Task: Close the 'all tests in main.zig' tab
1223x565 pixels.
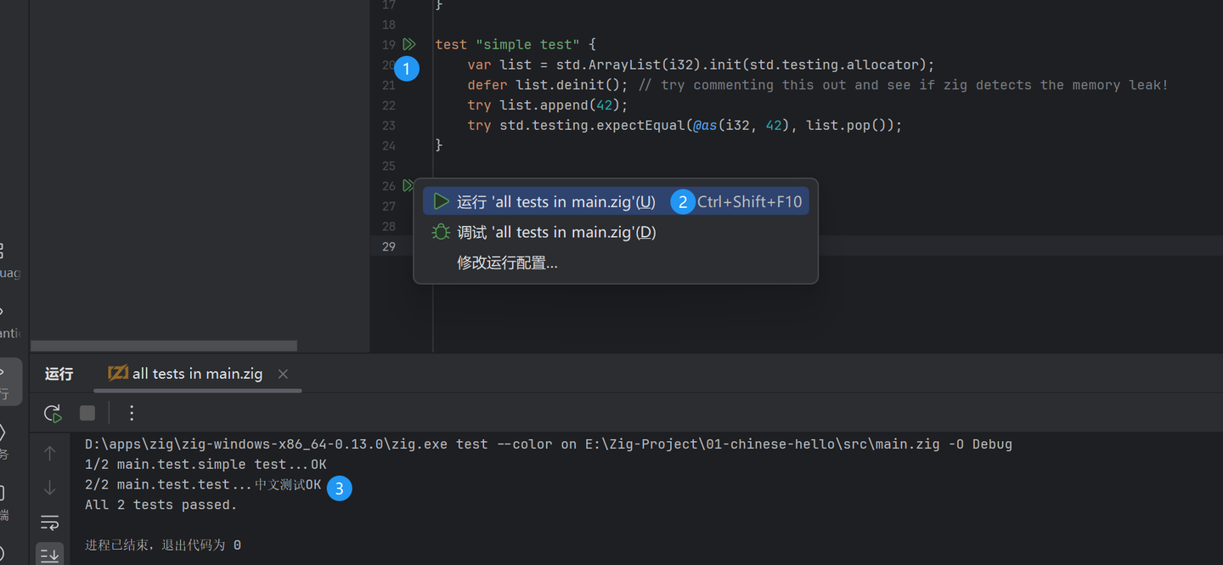Action: [x=282, y=373]
